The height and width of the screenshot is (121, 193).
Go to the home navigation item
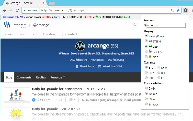(8, 34)
